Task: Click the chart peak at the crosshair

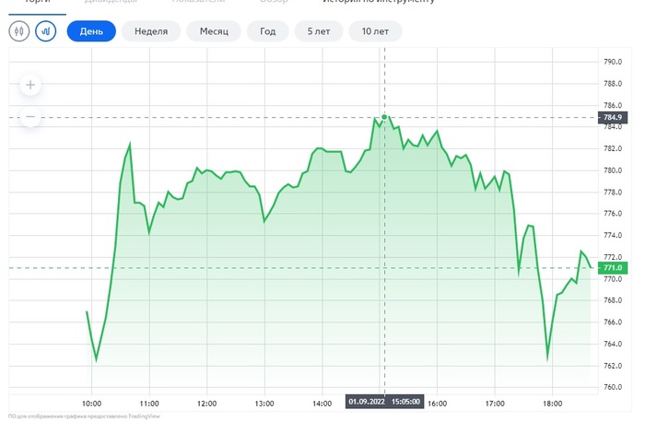Action: coord(384,117)
